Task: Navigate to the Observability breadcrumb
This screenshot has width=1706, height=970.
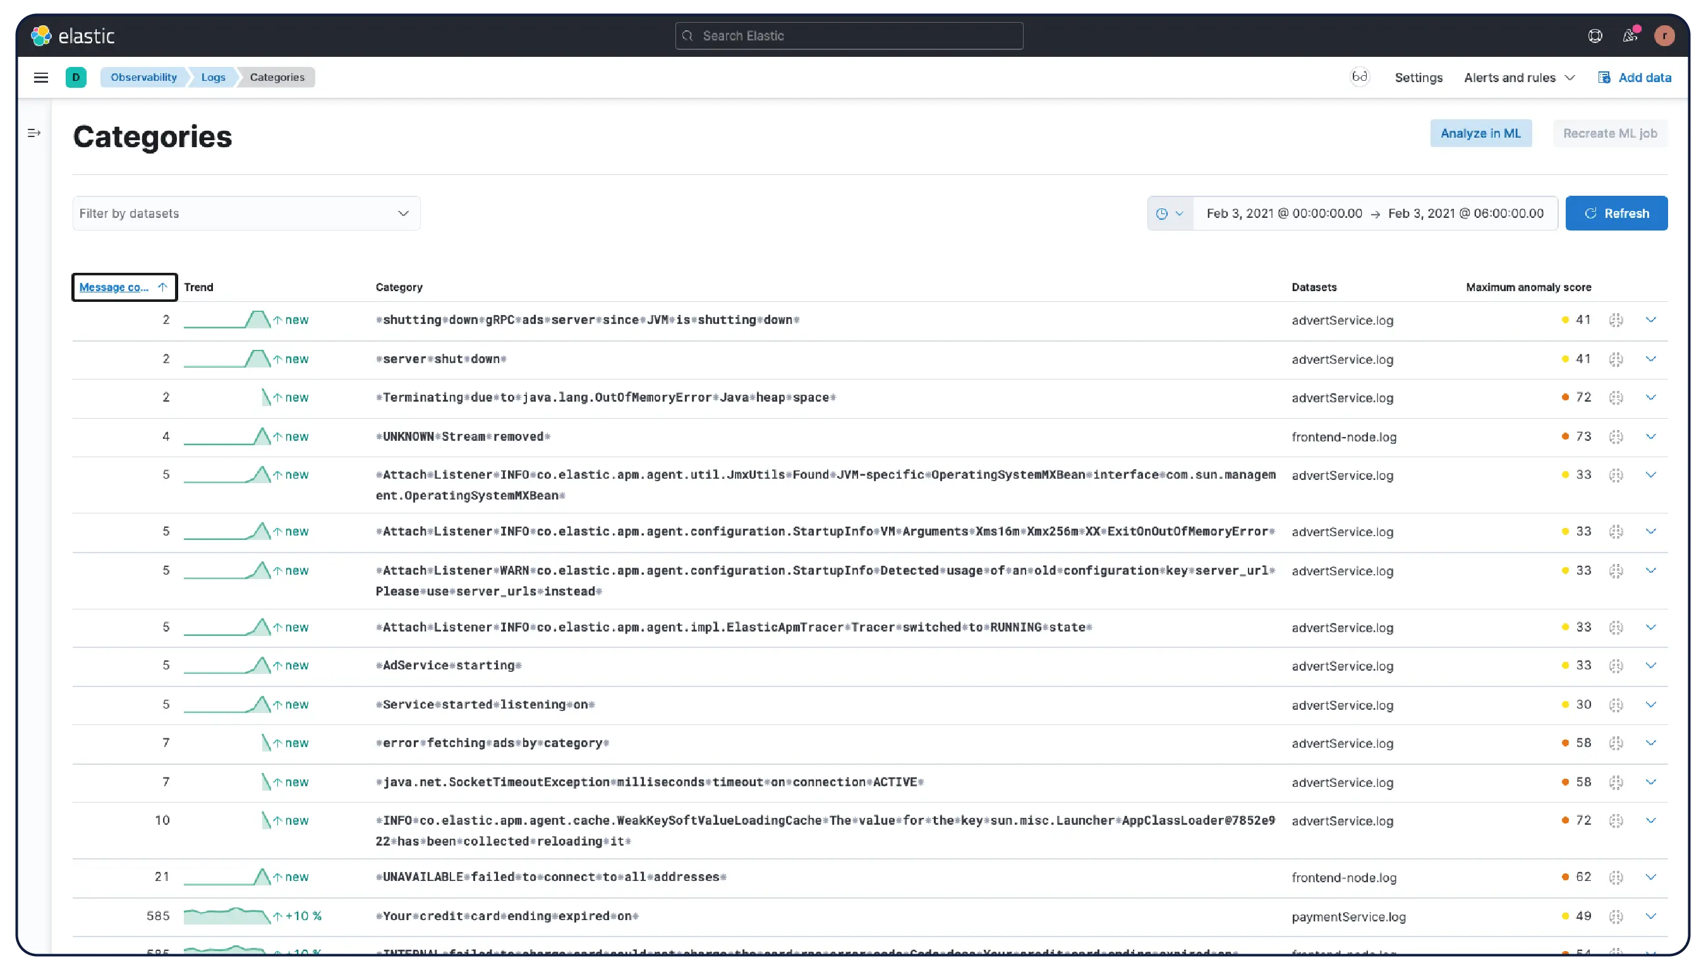Action: click(x=143, y=76)
